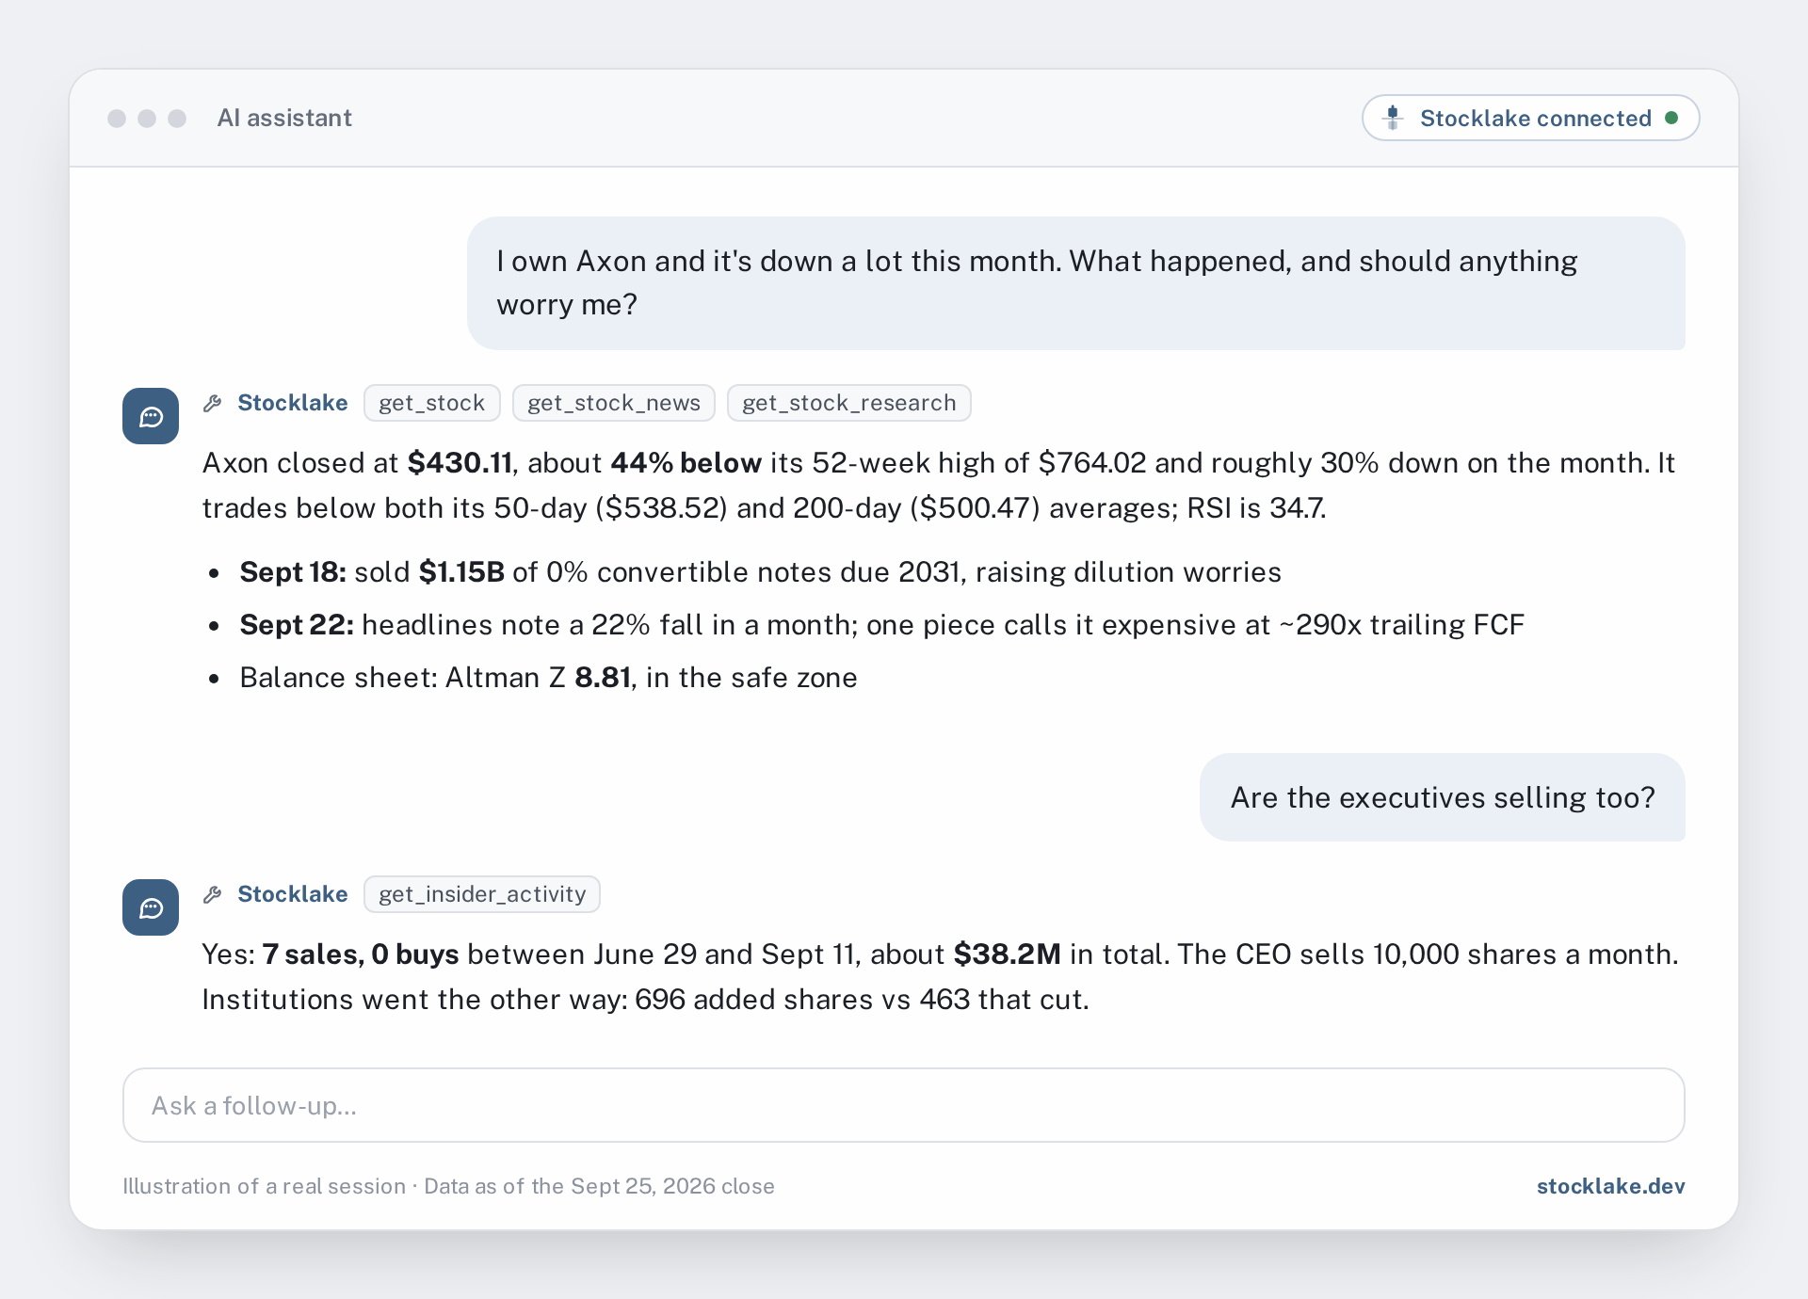Open the get_stock_research tool chip

[x=848, y=403]
